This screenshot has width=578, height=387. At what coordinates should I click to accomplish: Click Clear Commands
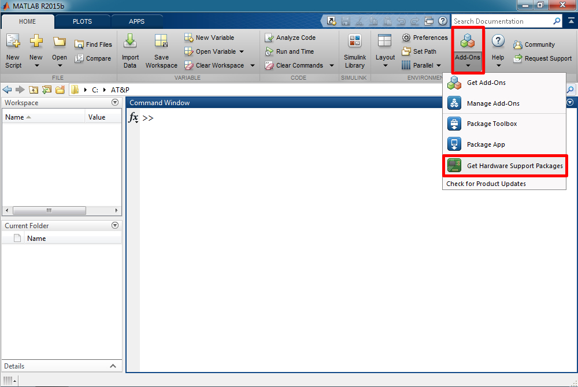pos(294,65)
